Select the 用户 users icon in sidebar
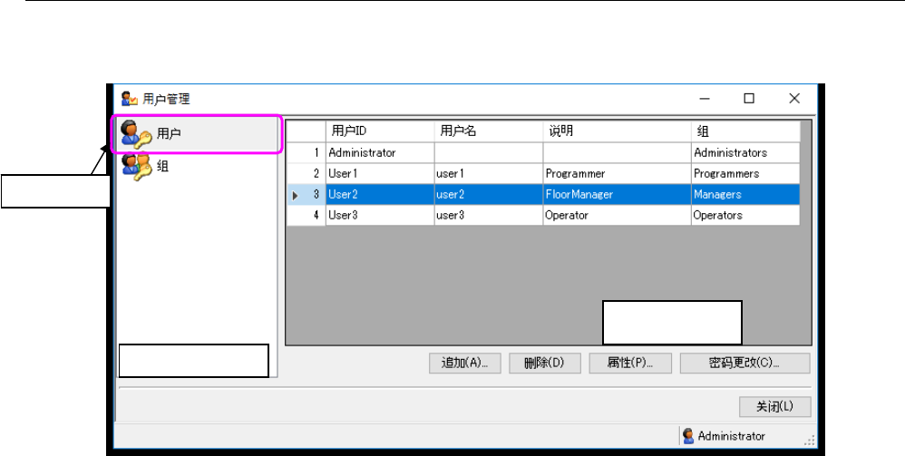905x456 pixels. click(136, 134)
